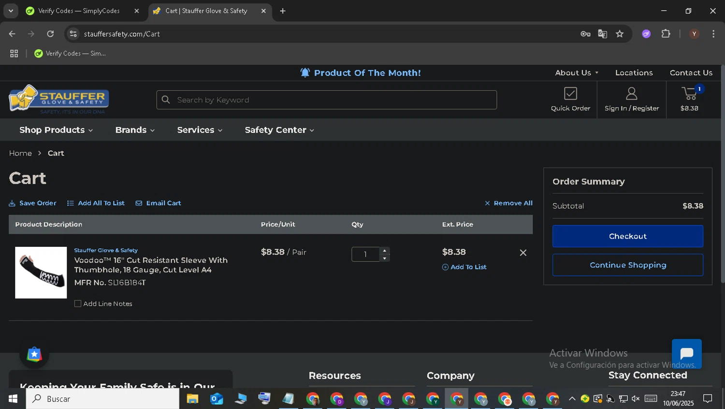Click the Checkout button
The width and height of the screenshot is (725, 409).
627,236
